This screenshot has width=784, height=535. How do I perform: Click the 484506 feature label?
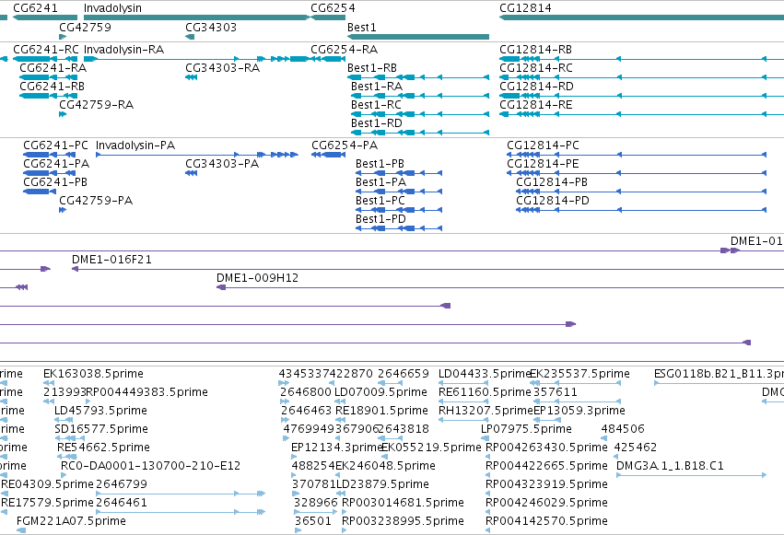click(x=623, y=429)
